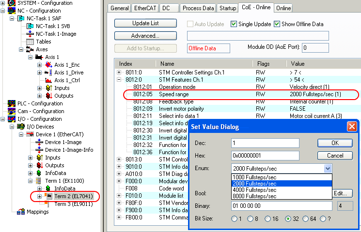Click the Binary value input field

click(x=282, y=206)
